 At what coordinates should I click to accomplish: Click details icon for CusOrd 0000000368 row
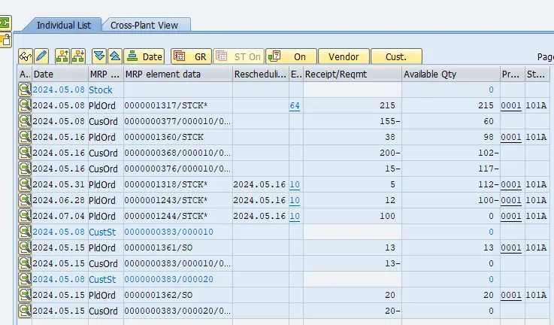[x=25, y=153]
